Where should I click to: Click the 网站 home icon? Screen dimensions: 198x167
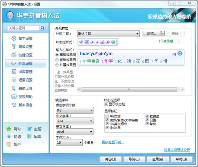tap(9, 129)
